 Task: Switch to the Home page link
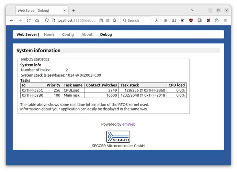coord(49,34)
